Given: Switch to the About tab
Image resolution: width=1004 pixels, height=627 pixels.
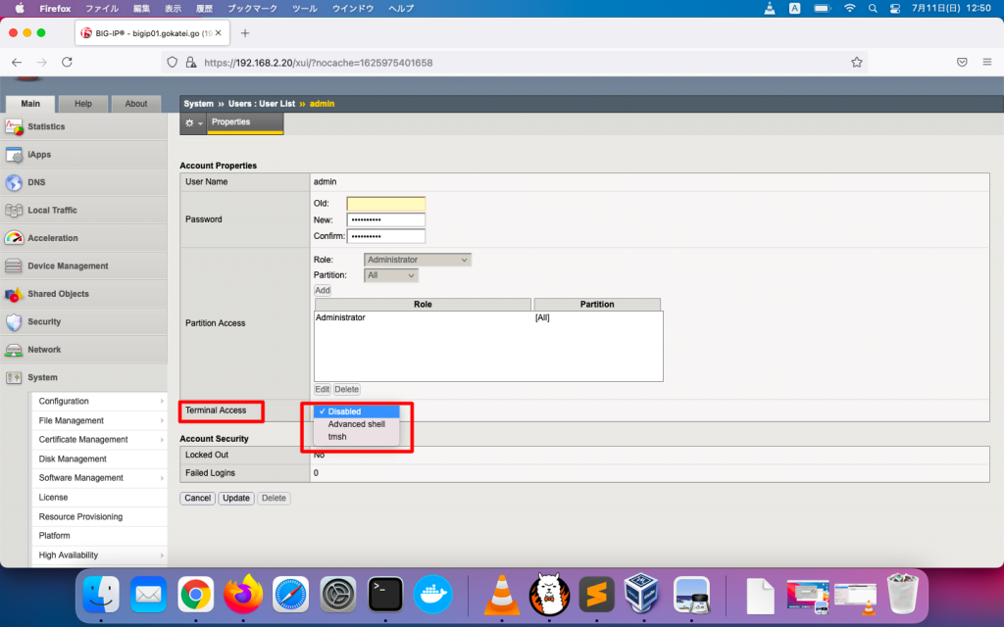Looking at the screenshot, I should 136,104.
